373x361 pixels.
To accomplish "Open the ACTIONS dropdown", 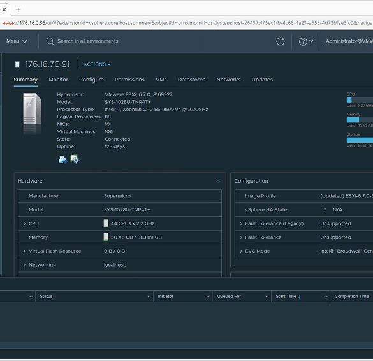I will 97,64.
